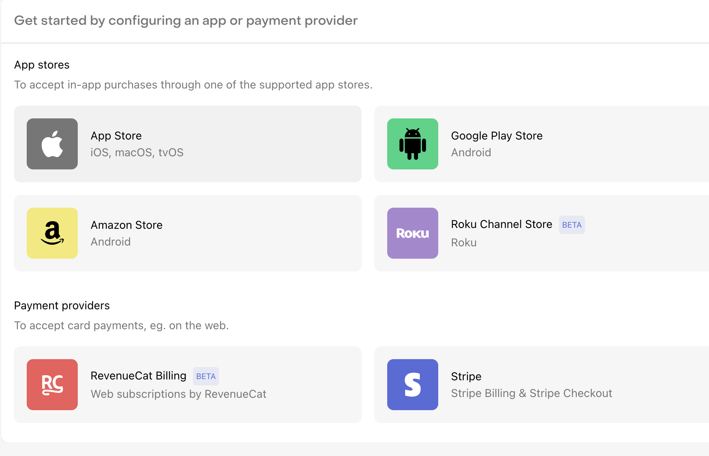709x456 pixels.
Task: Select the Apple App Store icon
Action: coord(52,143)
